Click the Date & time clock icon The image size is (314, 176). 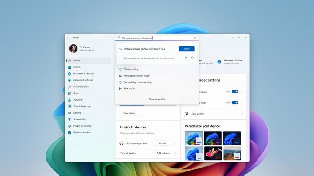pos(186,114)
